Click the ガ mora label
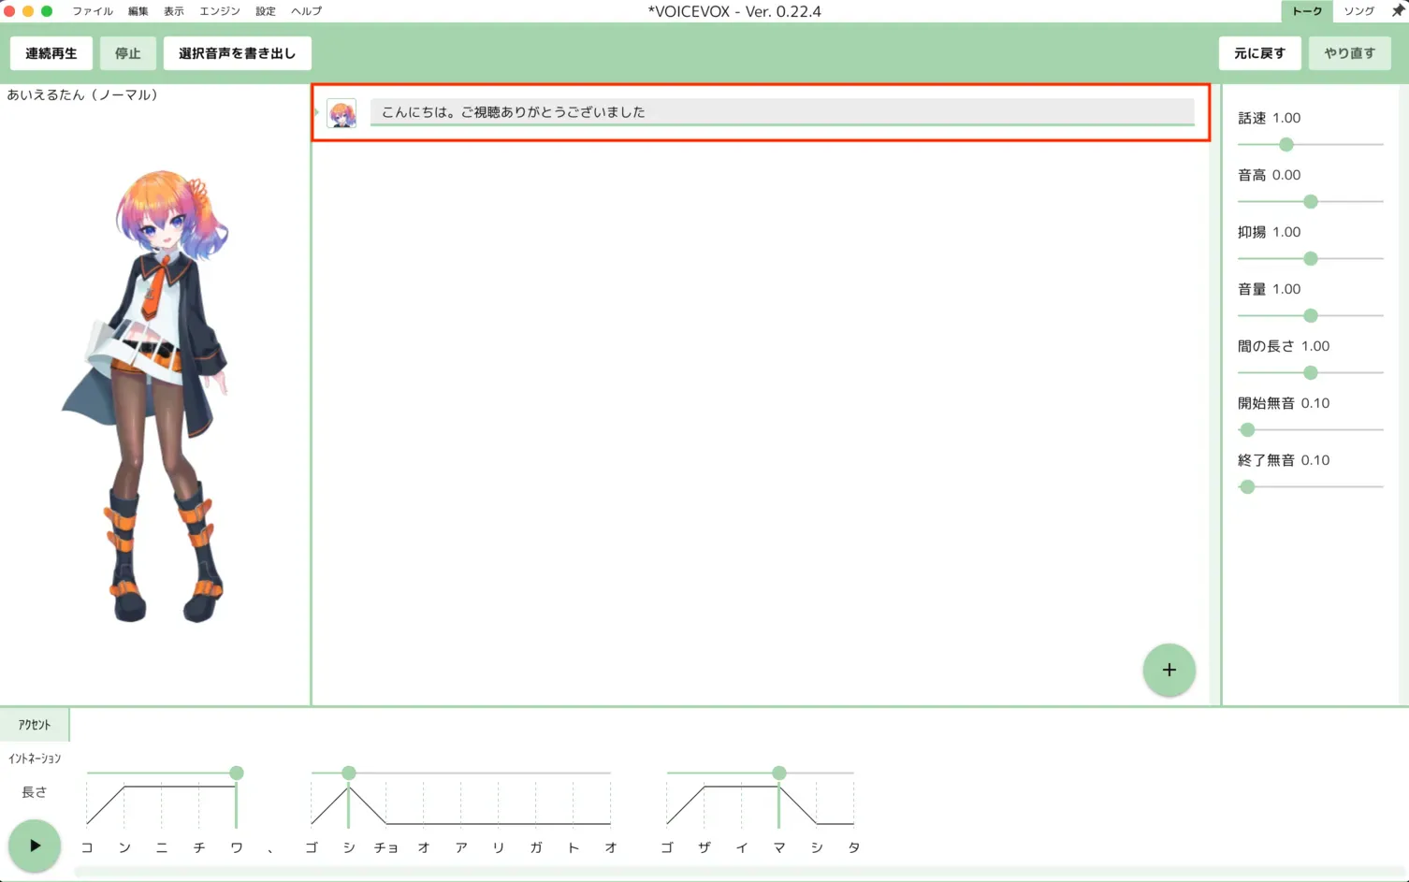Viewport: 1409px width, 882px height. coord(536,847)
